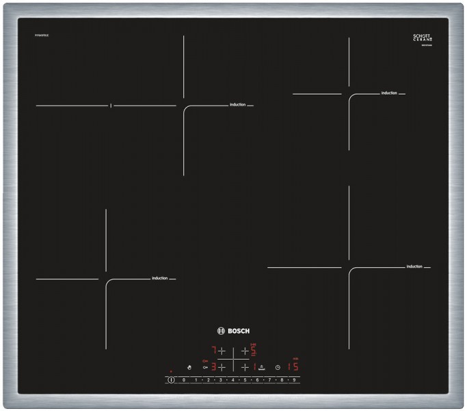The image size is (467, 411).
Task: Select cooking zone beside the 5 display
Action: (245, 351)
